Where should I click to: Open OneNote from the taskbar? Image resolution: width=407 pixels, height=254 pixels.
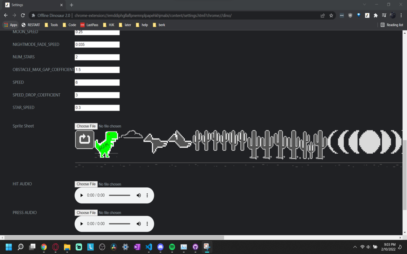tap(137, 247)
